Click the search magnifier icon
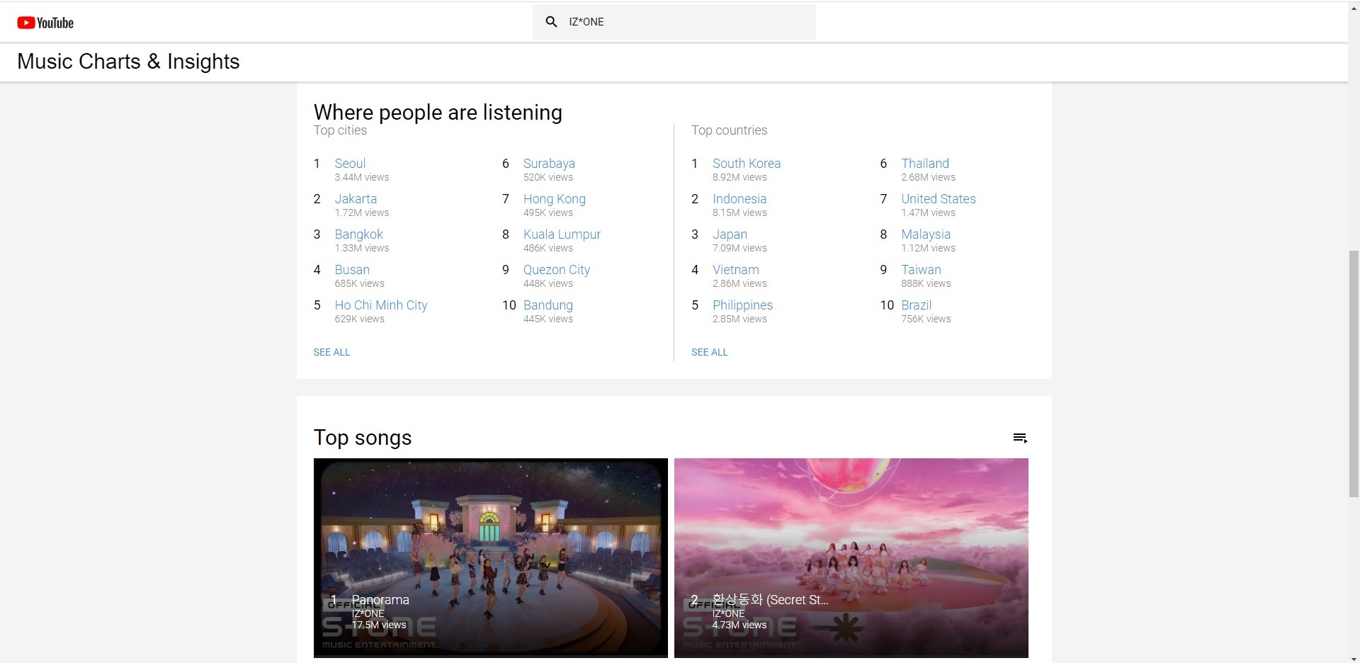 click(x=552, y=22)
